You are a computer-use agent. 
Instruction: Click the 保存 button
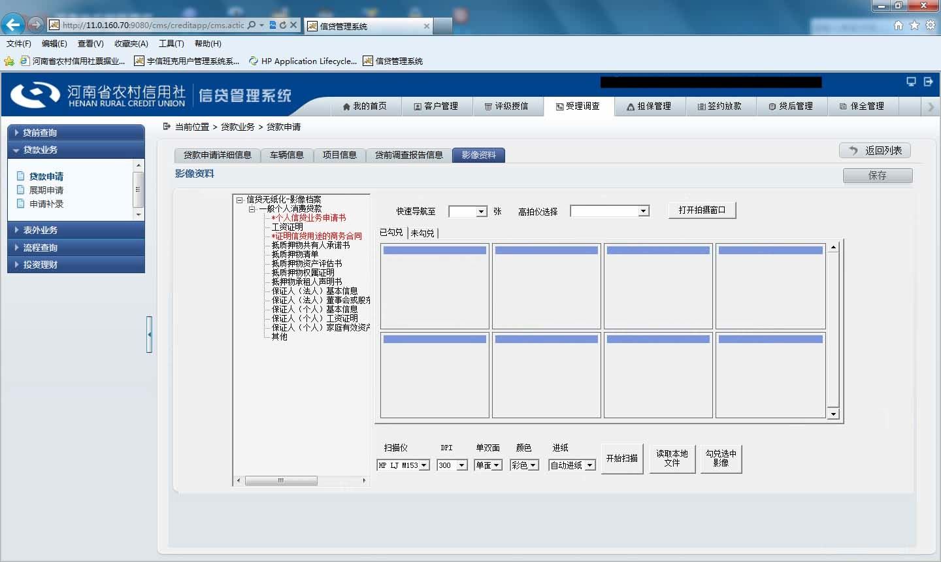878,175
